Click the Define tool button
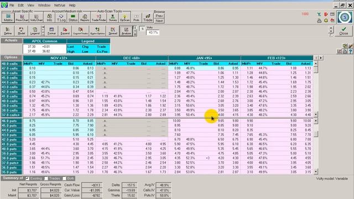 (8, 31)
